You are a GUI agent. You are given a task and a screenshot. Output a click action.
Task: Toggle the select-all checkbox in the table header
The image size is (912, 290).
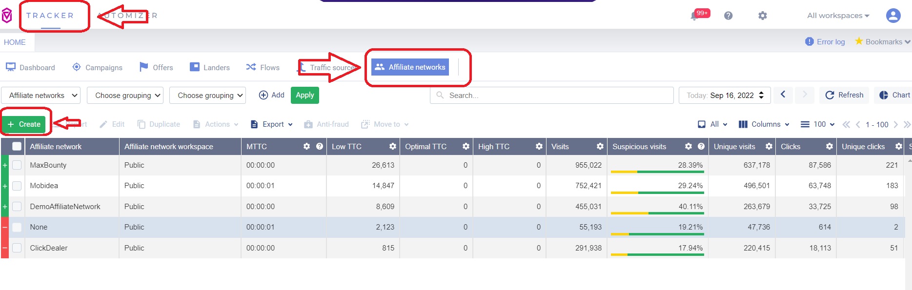17,146
